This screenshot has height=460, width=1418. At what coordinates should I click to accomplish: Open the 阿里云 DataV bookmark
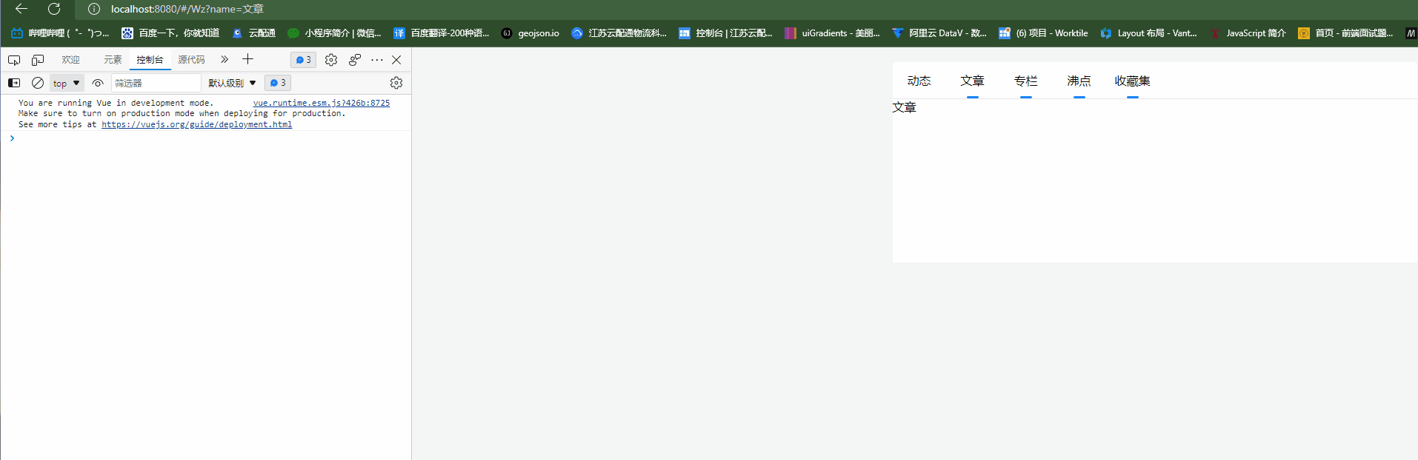[x=939, y=33]
